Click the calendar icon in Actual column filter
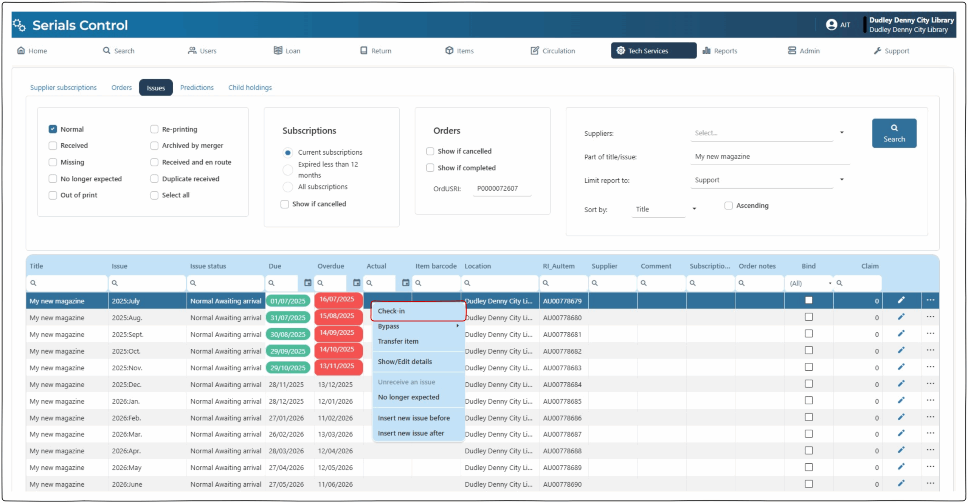Image resolution: width=968 pixels, height=503 pixels. click(x=405, y=283)
